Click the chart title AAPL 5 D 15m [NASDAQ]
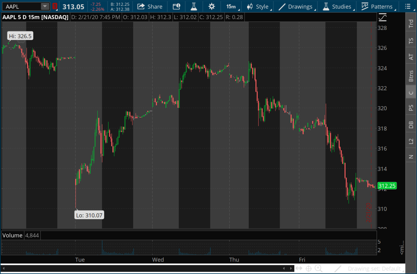The width and height of the screenshot is (417, 274). (x=35, y=17)
